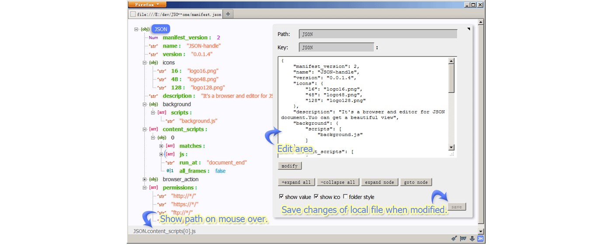Click the [arr] type icon beside permissions
612x245 pixels.
click(153, 188)
